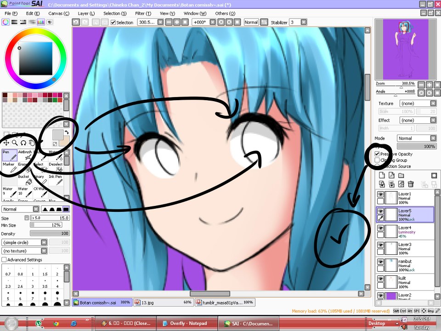Image resolution: width=441 pixels, height=331 pixels.
Task: Uncheck Preserve Opacity
Action: point(377,154)
